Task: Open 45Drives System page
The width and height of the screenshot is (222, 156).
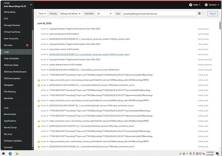Action: pyautogui.click(x=16, y=78)
